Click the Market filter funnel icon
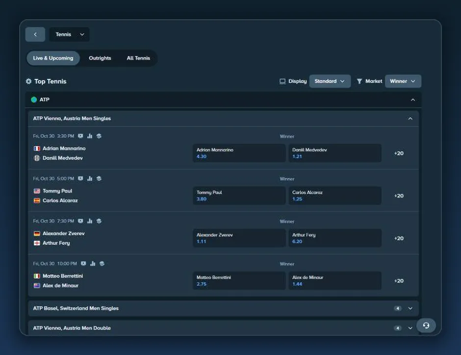 (359, 81)
